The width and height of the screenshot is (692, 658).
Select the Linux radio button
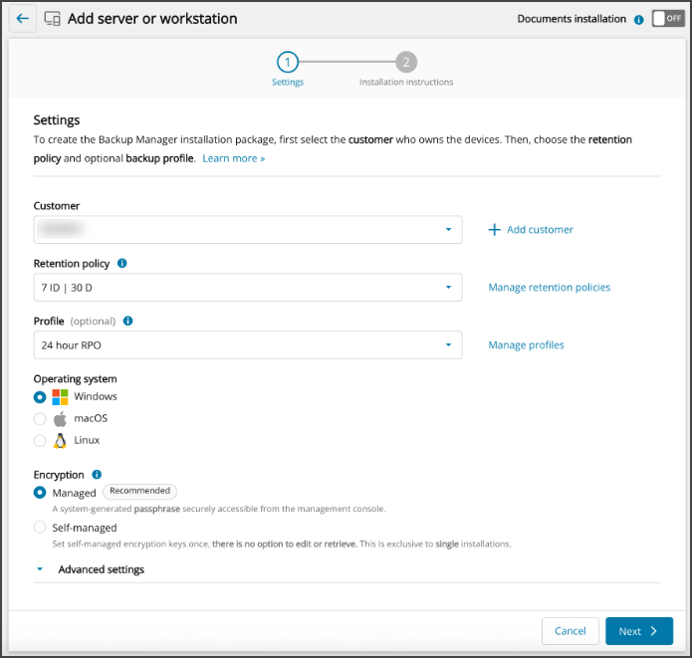coord(40,440)
